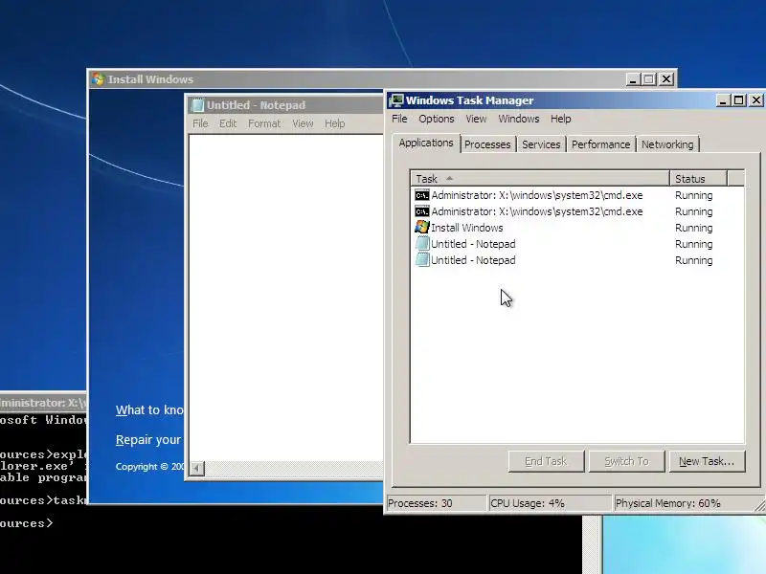Open Notepad File menu
This screenshot has width=766, height=574.
pyautogui.click(x=200, y=123)
